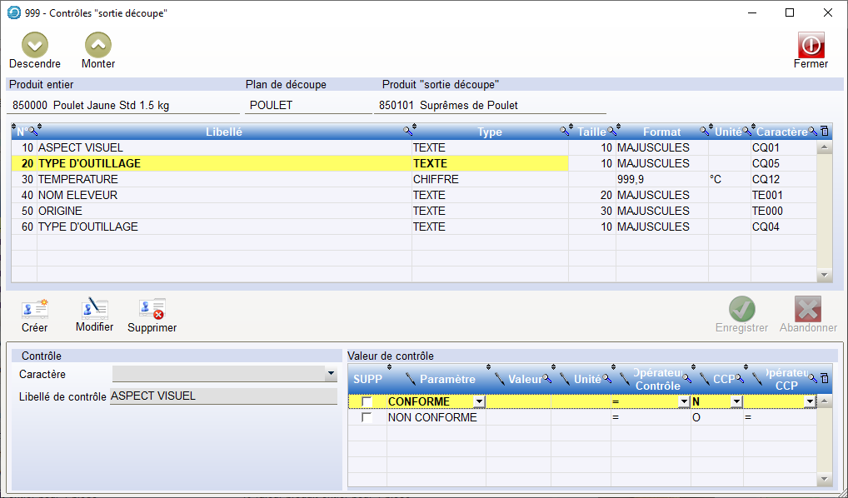
Task: Click the green Enregistrer checkmark icon
Action: [x=741, y=309]
